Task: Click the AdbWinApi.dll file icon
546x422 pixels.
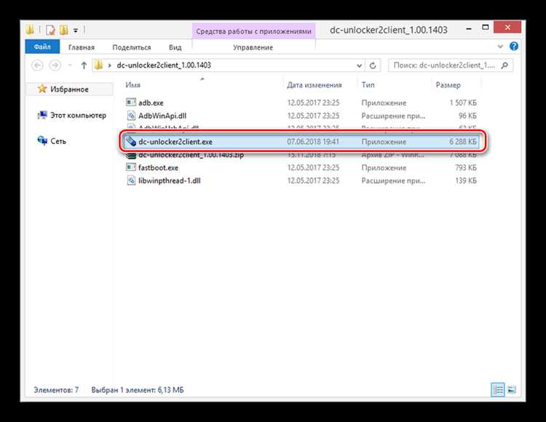Action: tap(131, 115)
